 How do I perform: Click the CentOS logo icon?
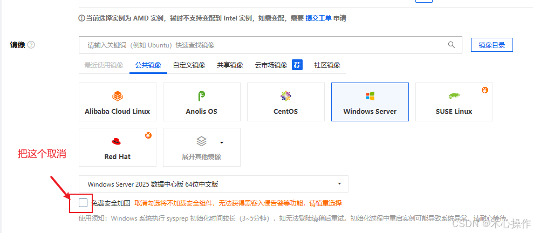[x=285, y=96]
